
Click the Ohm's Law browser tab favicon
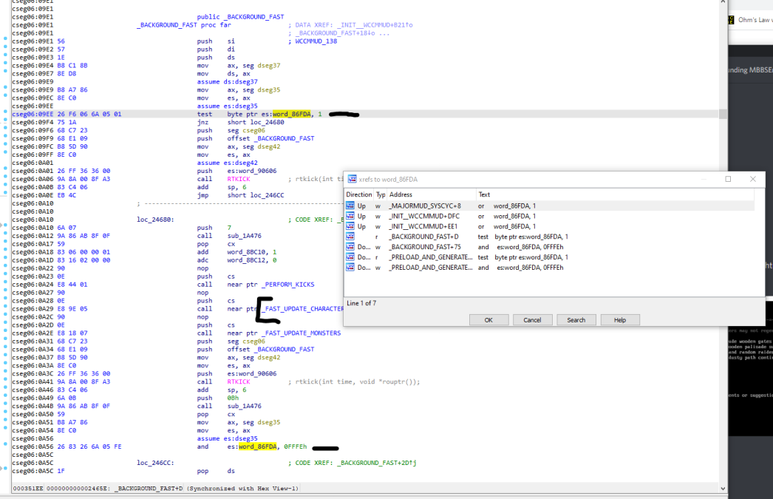[731, 20]
